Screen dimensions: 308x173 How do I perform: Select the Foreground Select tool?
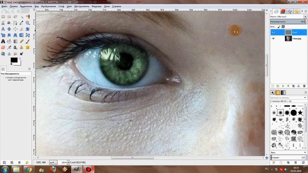coord(9,23)
